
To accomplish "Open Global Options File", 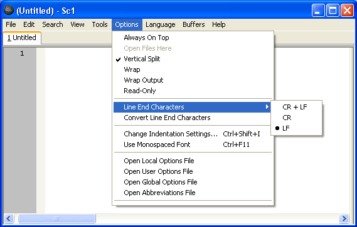I will coord(193,182).
